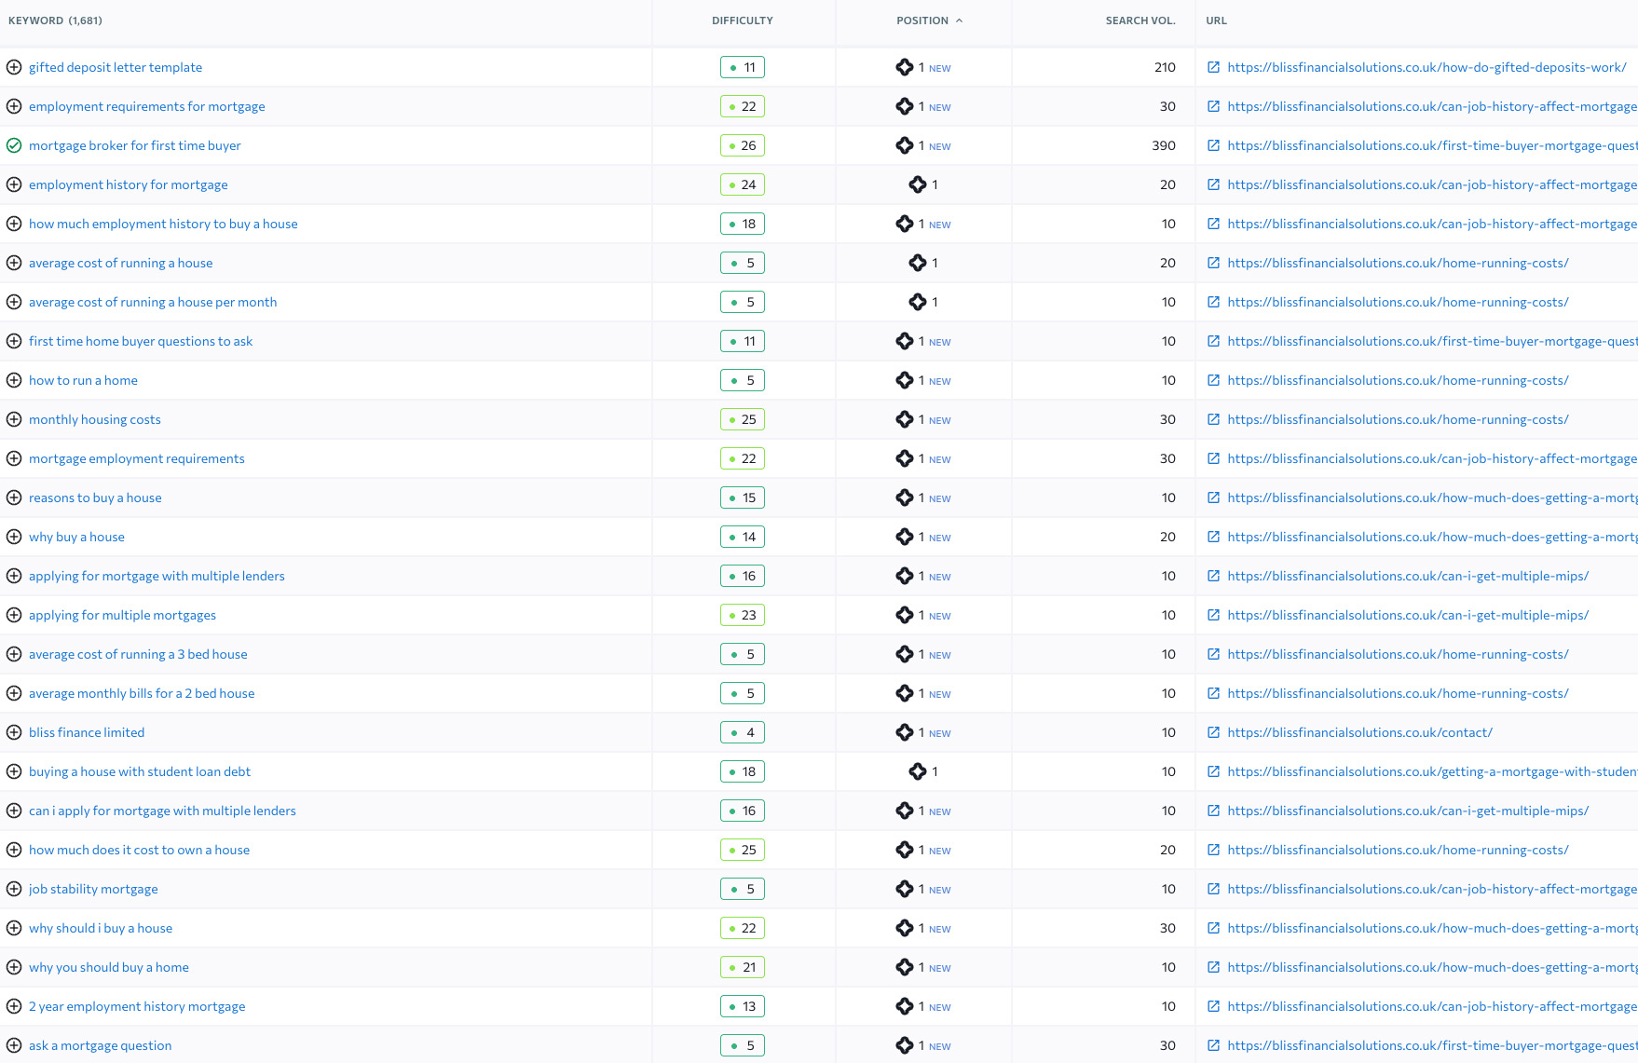Open keyword 'average monthly bills for a 2 bed house'
The width and height of the screenshot is (1638, 1063).
(x=142, y=693)
